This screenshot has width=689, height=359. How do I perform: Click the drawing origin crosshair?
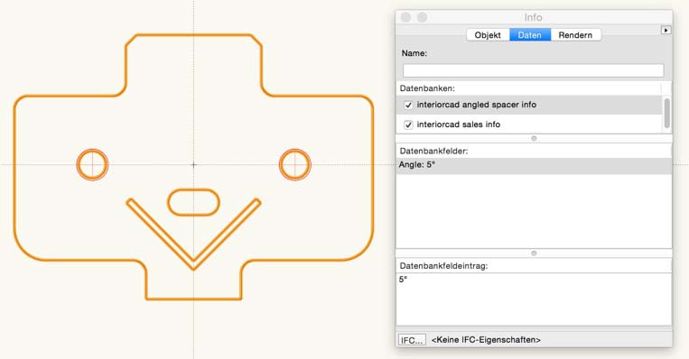(x=194, y=164)
